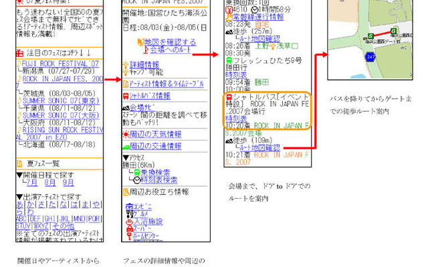The height and width of the screenshot is (267, 428).
Task: Open 会場へのルート link
Action: (x=171, y=49)
